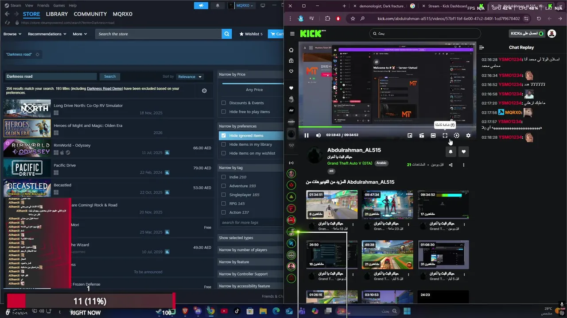Open Recommendations dropdown menu

[47, 34]
